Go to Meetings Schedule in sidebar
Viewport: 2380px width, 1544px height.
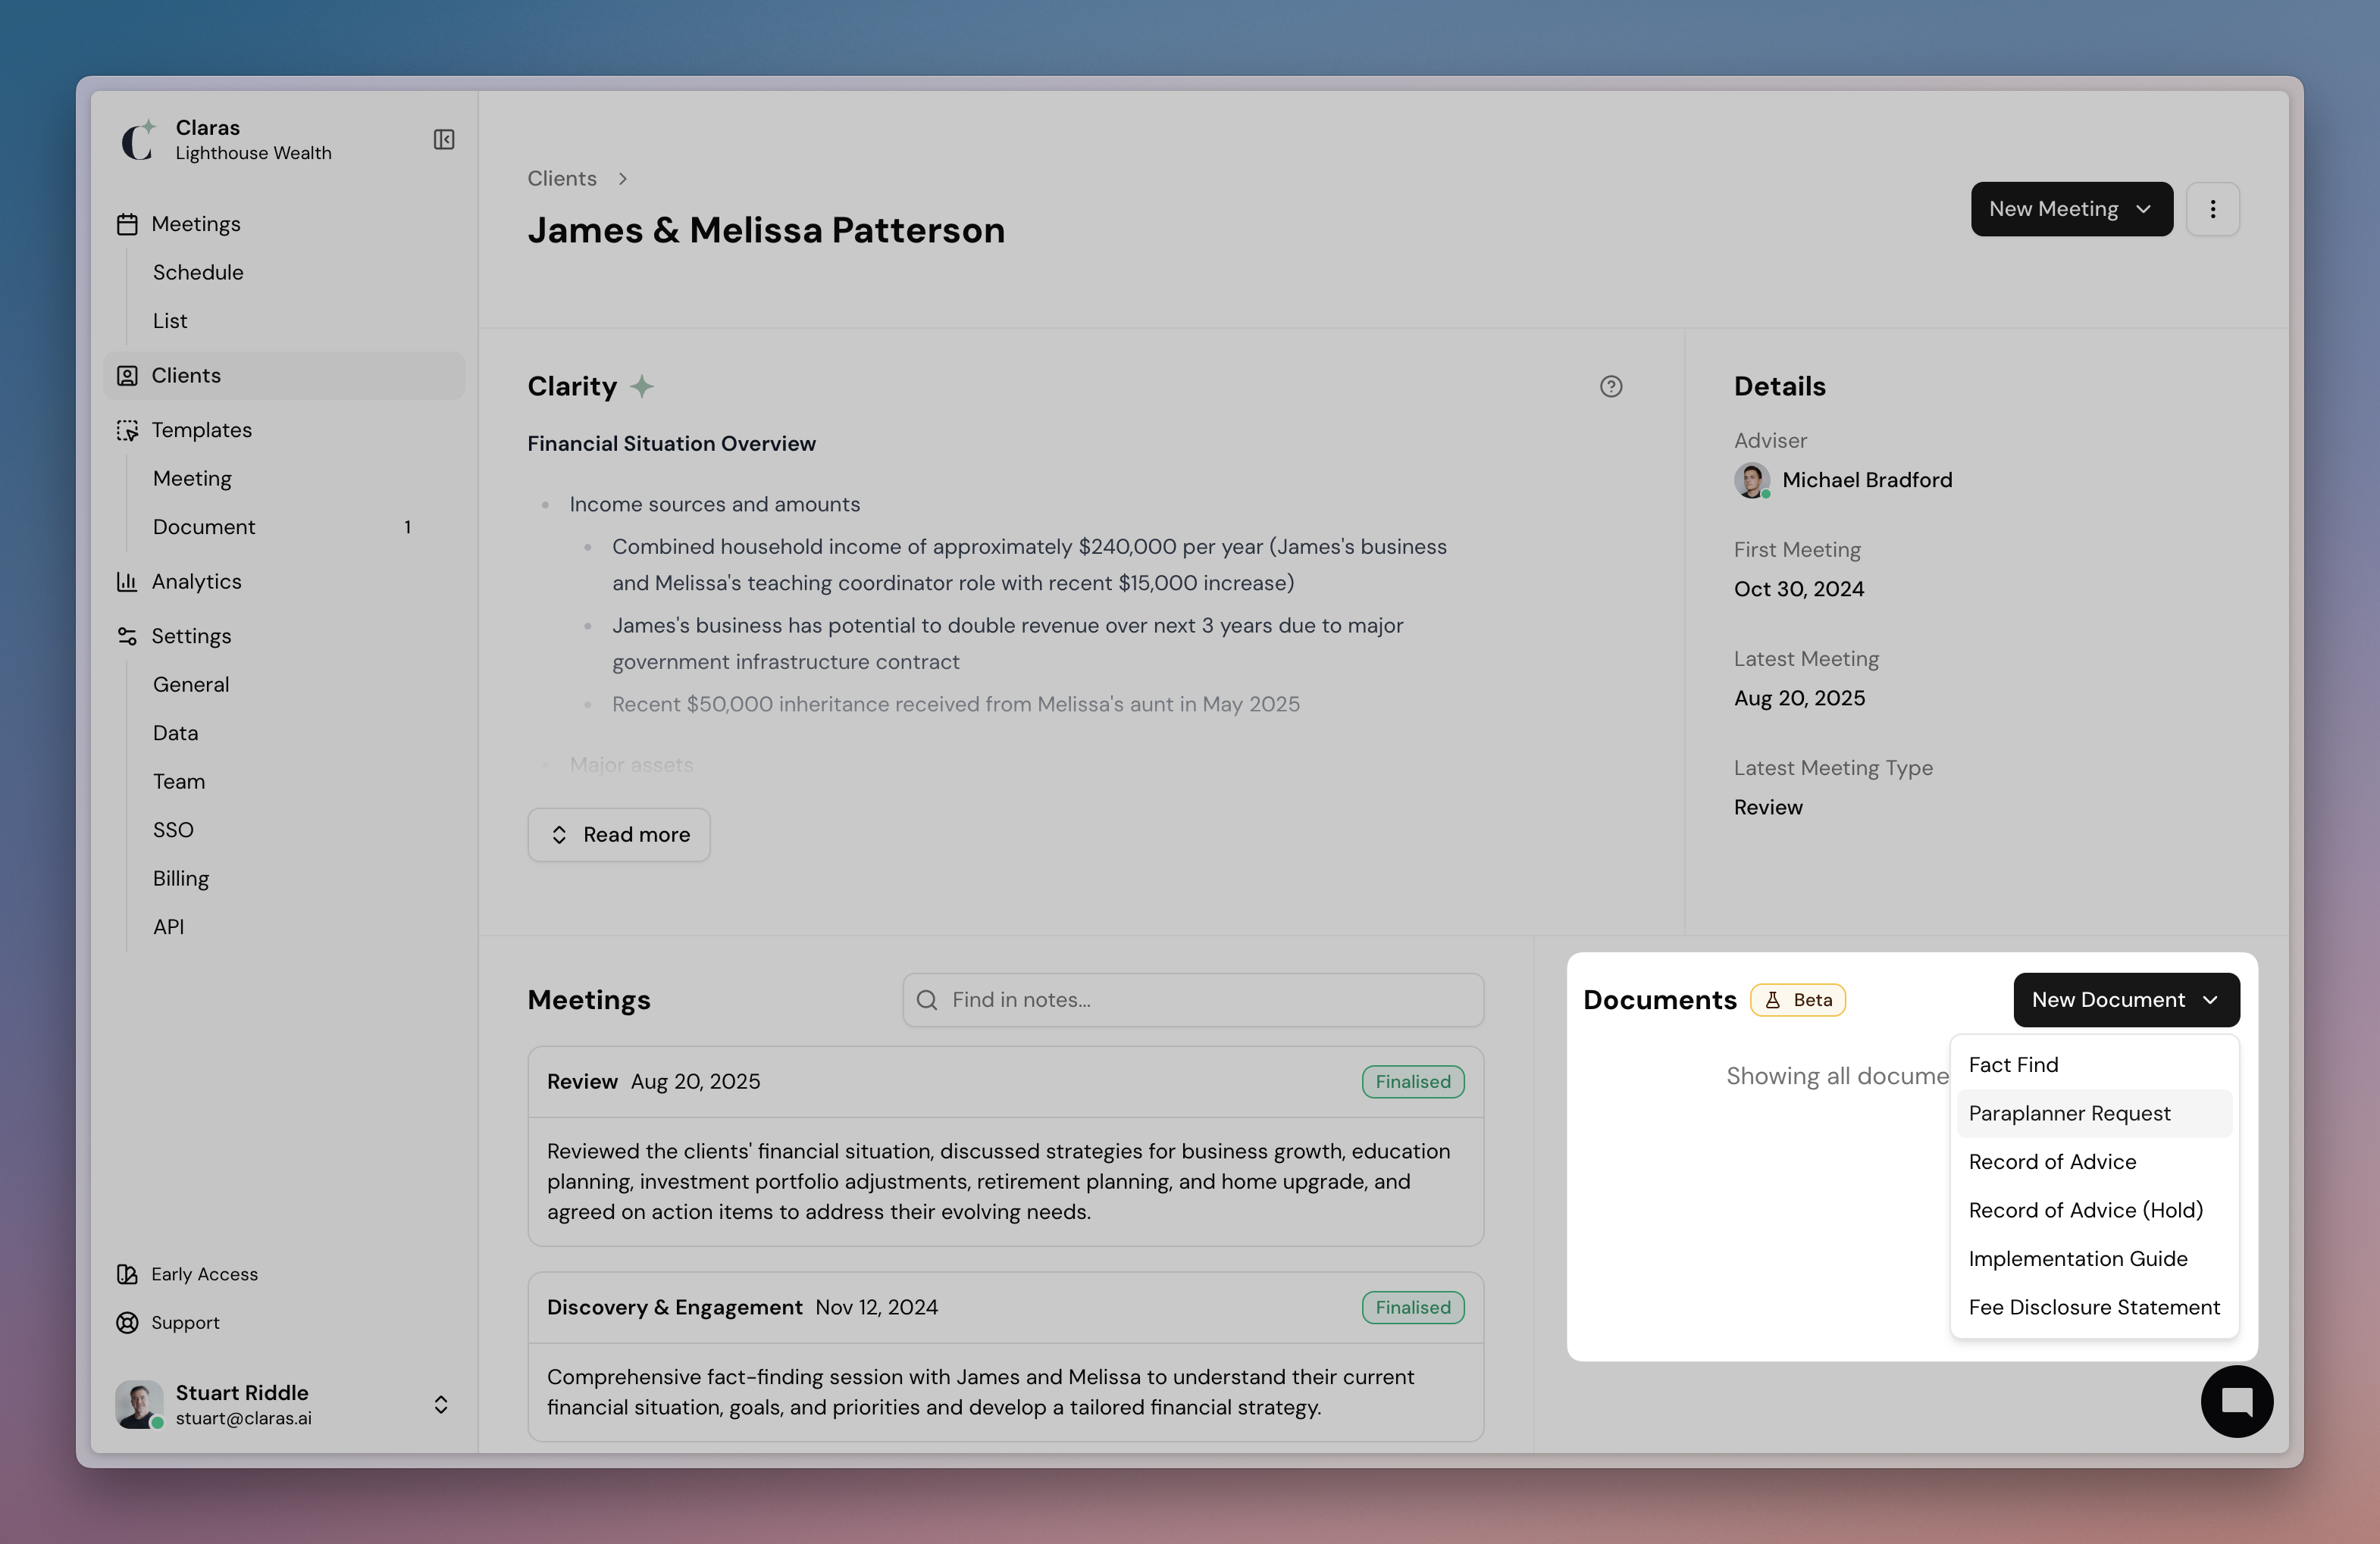[198, 273]
